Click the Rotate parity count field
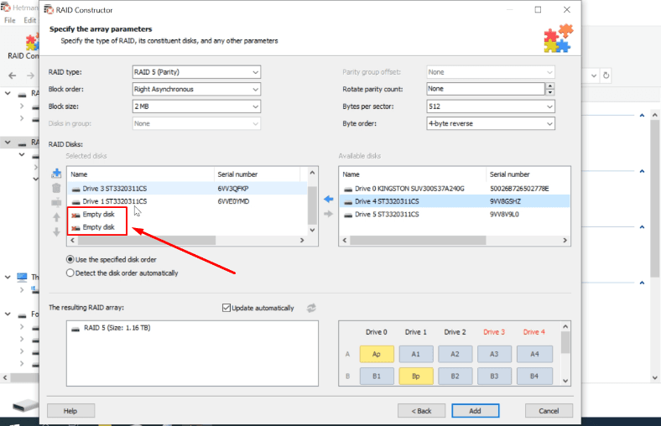The width and height of the screenshot is (661, 426). click(x=486, y=89)
